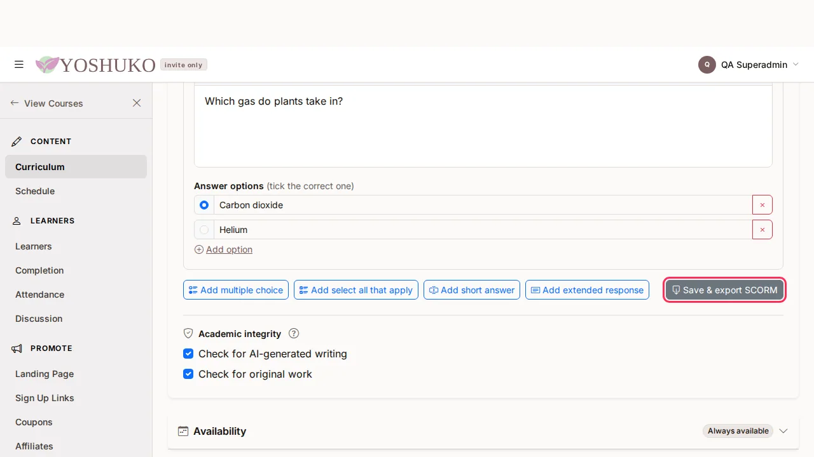Open the hamburger navigation menu
Screen dimensions: 814x457
tap(19, 64)
